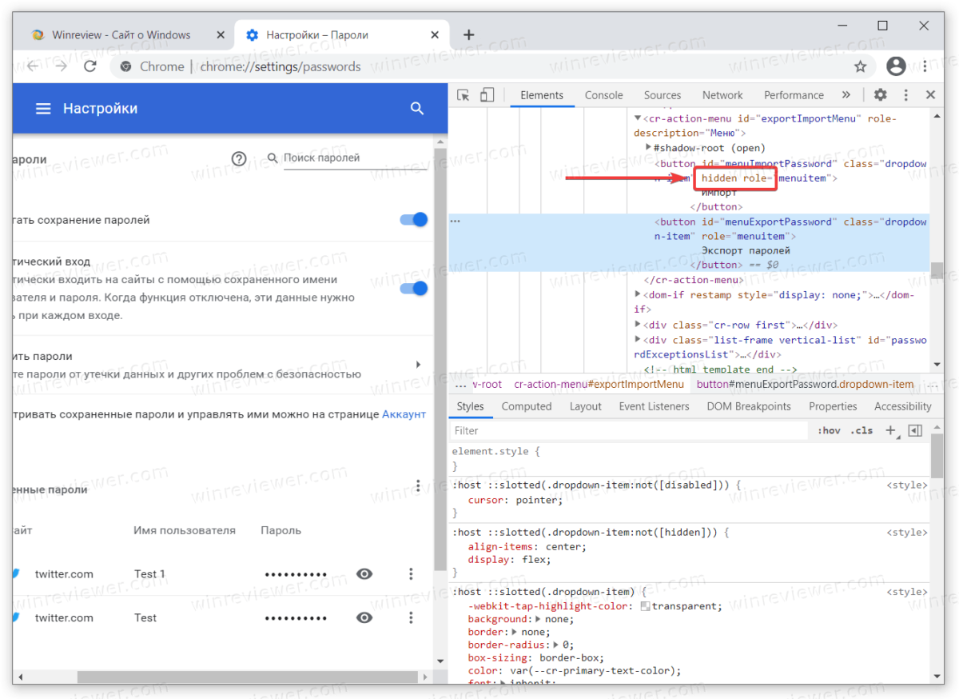The image size is (959, 699).
Task: Open the Chrome three-dot menu
Action: click(x=926, y=66)
